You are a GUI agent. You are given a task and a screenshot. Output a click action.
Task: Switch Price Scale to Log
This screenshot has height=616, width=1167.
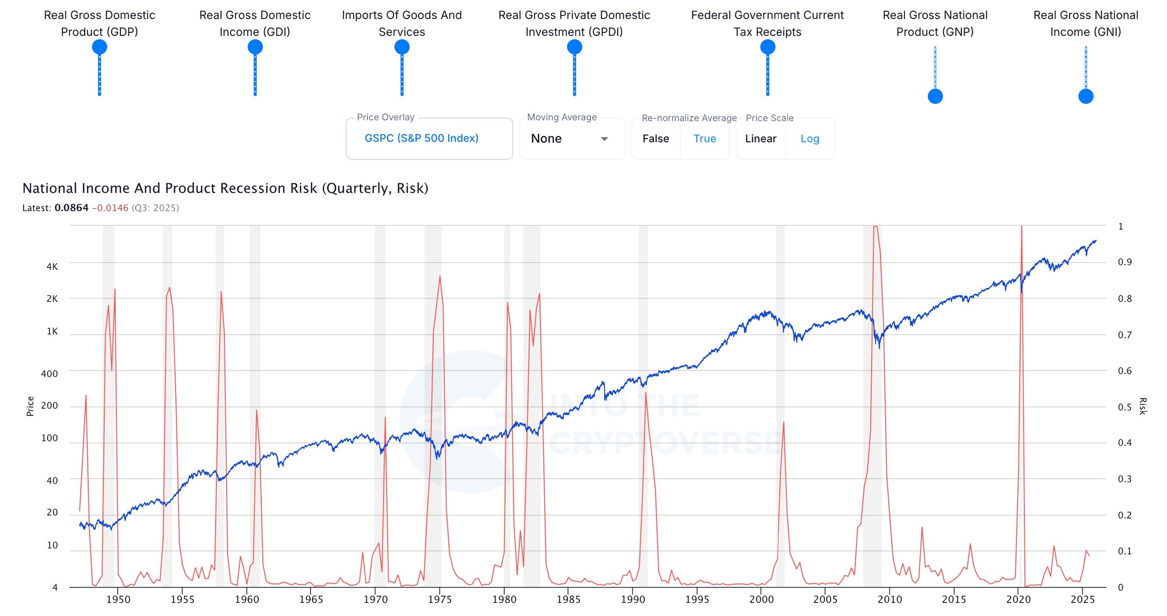tap(810, 139)
